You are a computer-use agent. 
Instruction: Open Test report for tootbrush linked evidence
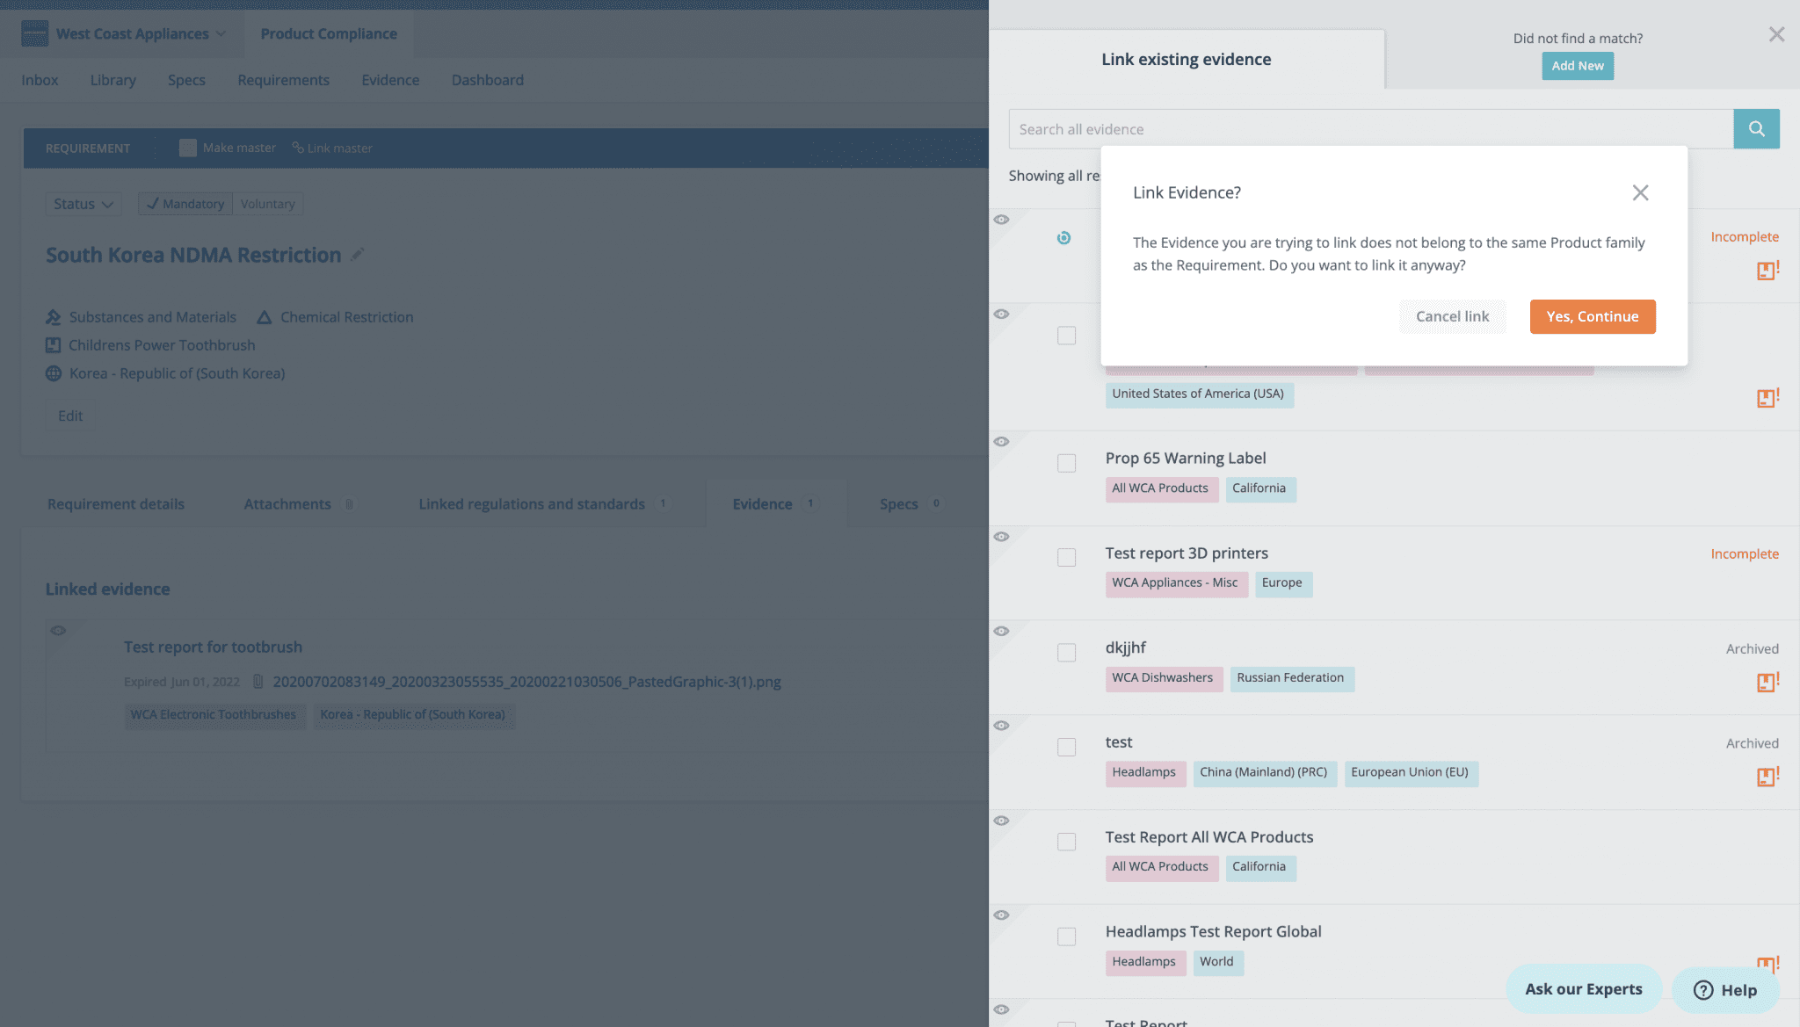coord(213,647)
